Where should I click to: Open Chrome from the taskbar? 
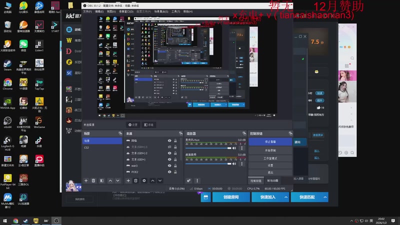tap(15, 220)
